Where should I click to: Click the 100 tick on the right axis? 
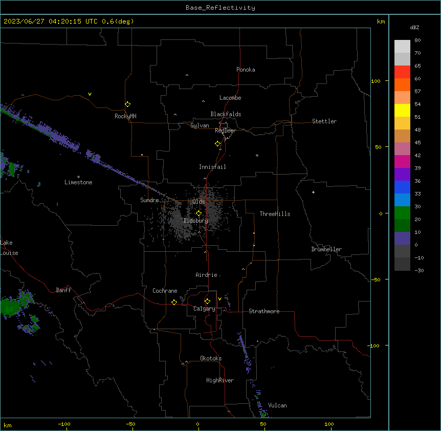tap(376, 81)
